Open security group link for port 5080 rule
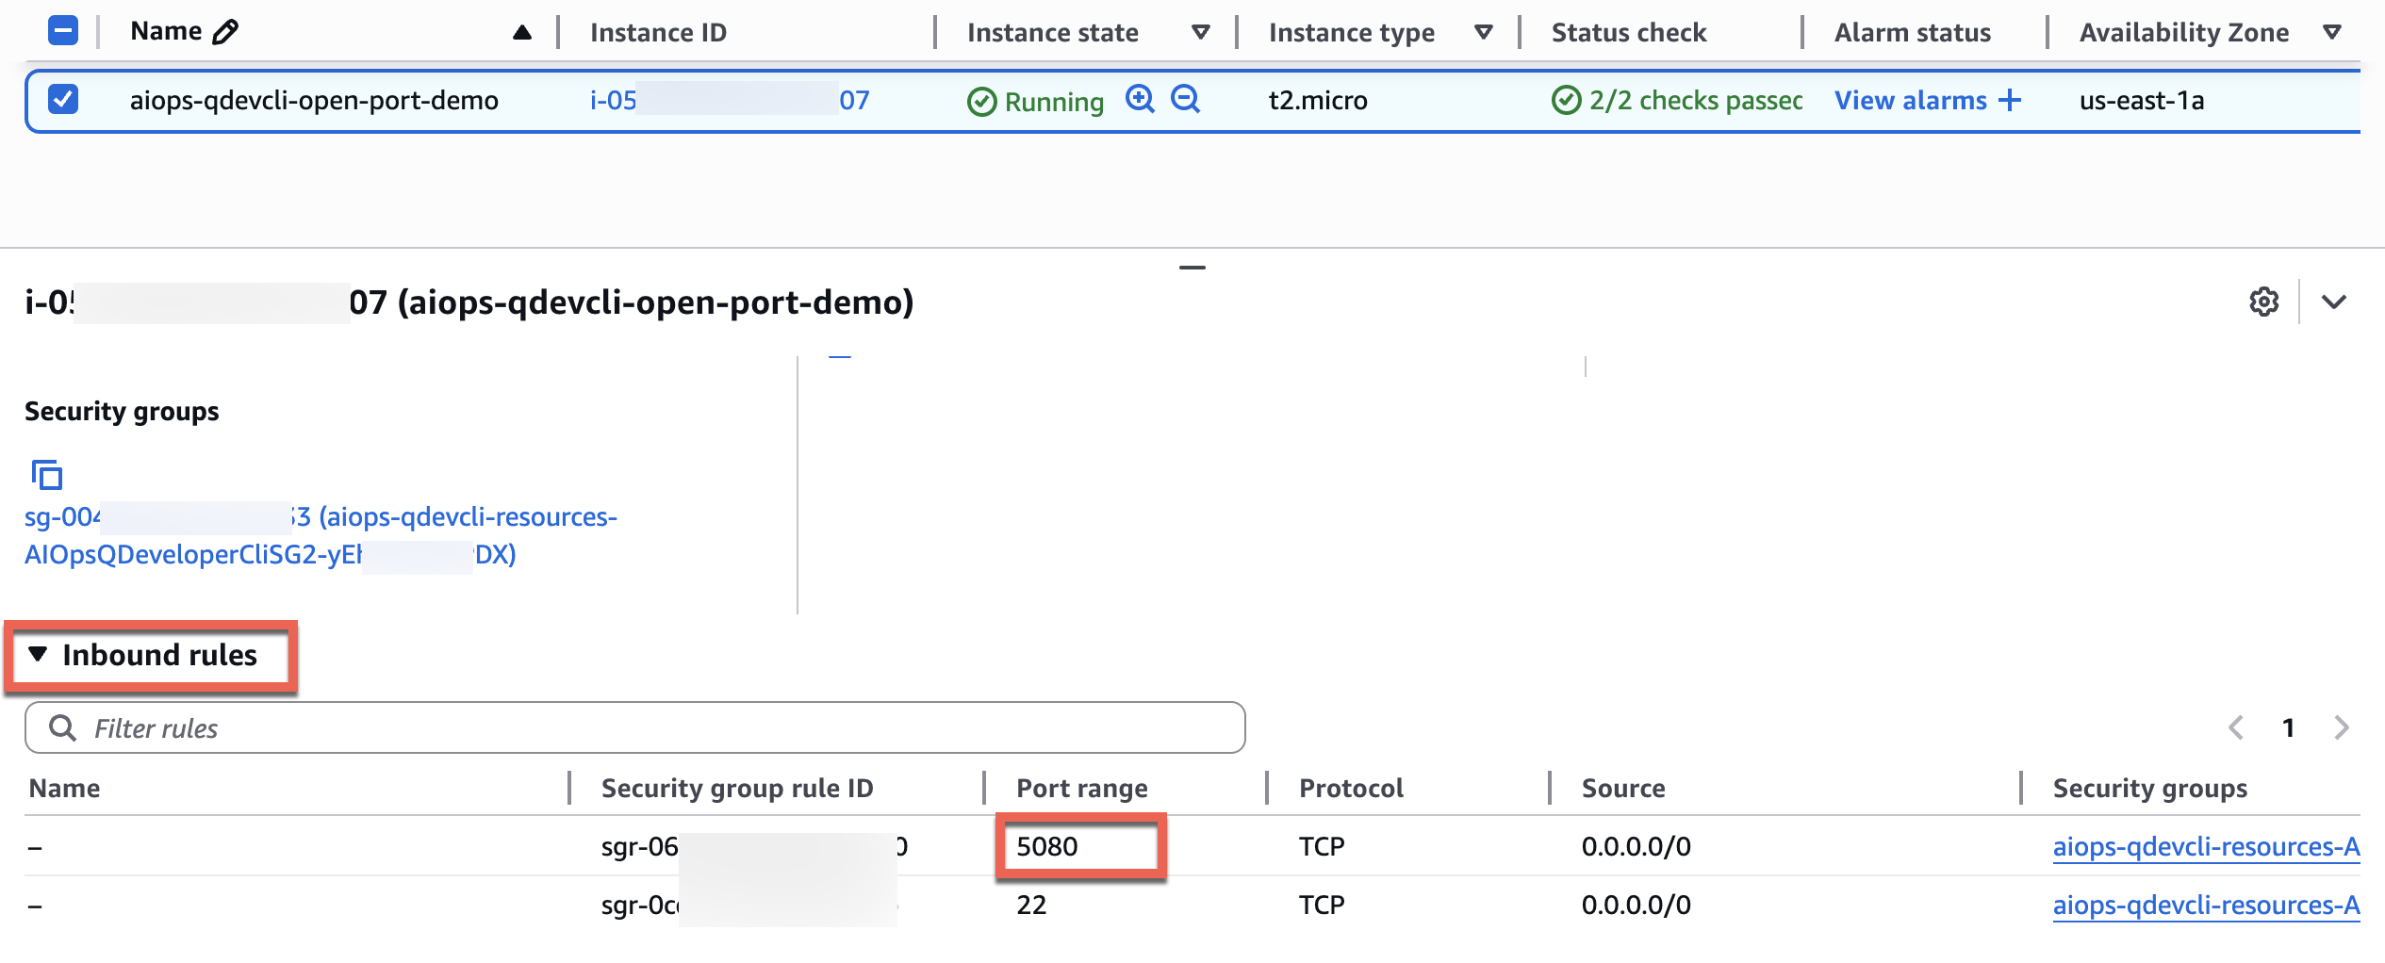The image size is (2385, 963). tap(2206, 846)
